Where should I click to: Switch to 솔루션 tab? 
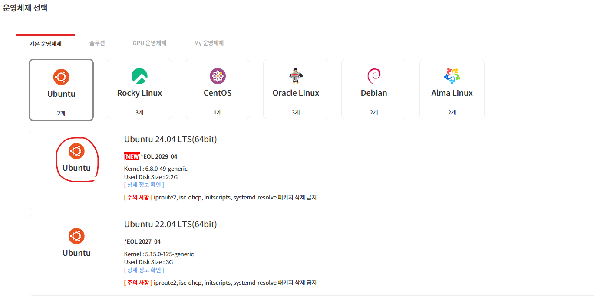click(97, 43)
